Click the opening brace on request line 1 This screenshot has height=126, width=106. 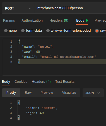point(19,42)
